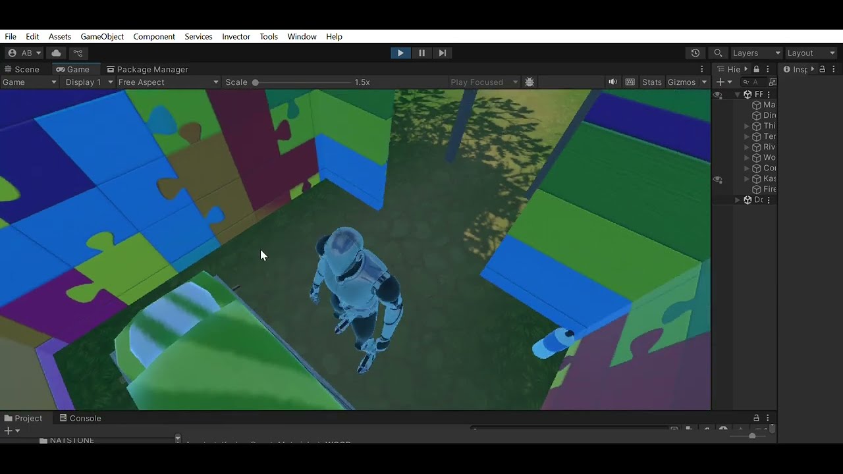Open the Display 1 dropdown
The image size is (843, 474).
click(89, 82)
